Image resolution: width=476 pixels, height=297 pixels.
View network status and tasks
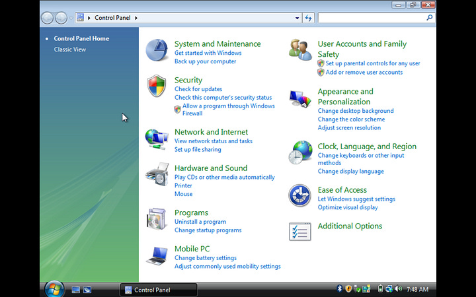tap(213, 141)
